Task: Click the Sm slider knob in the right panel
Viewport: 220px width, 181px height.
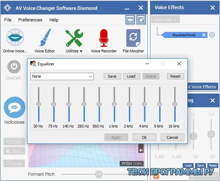Action: [x=211, y=134]
